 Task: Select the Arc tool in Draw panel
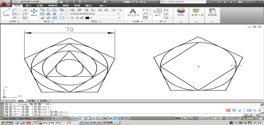[15, 10]
